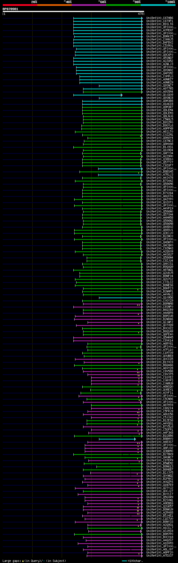
Task: Click the UniRef100_Q9LEM3 label
Action: coord(160,113)
